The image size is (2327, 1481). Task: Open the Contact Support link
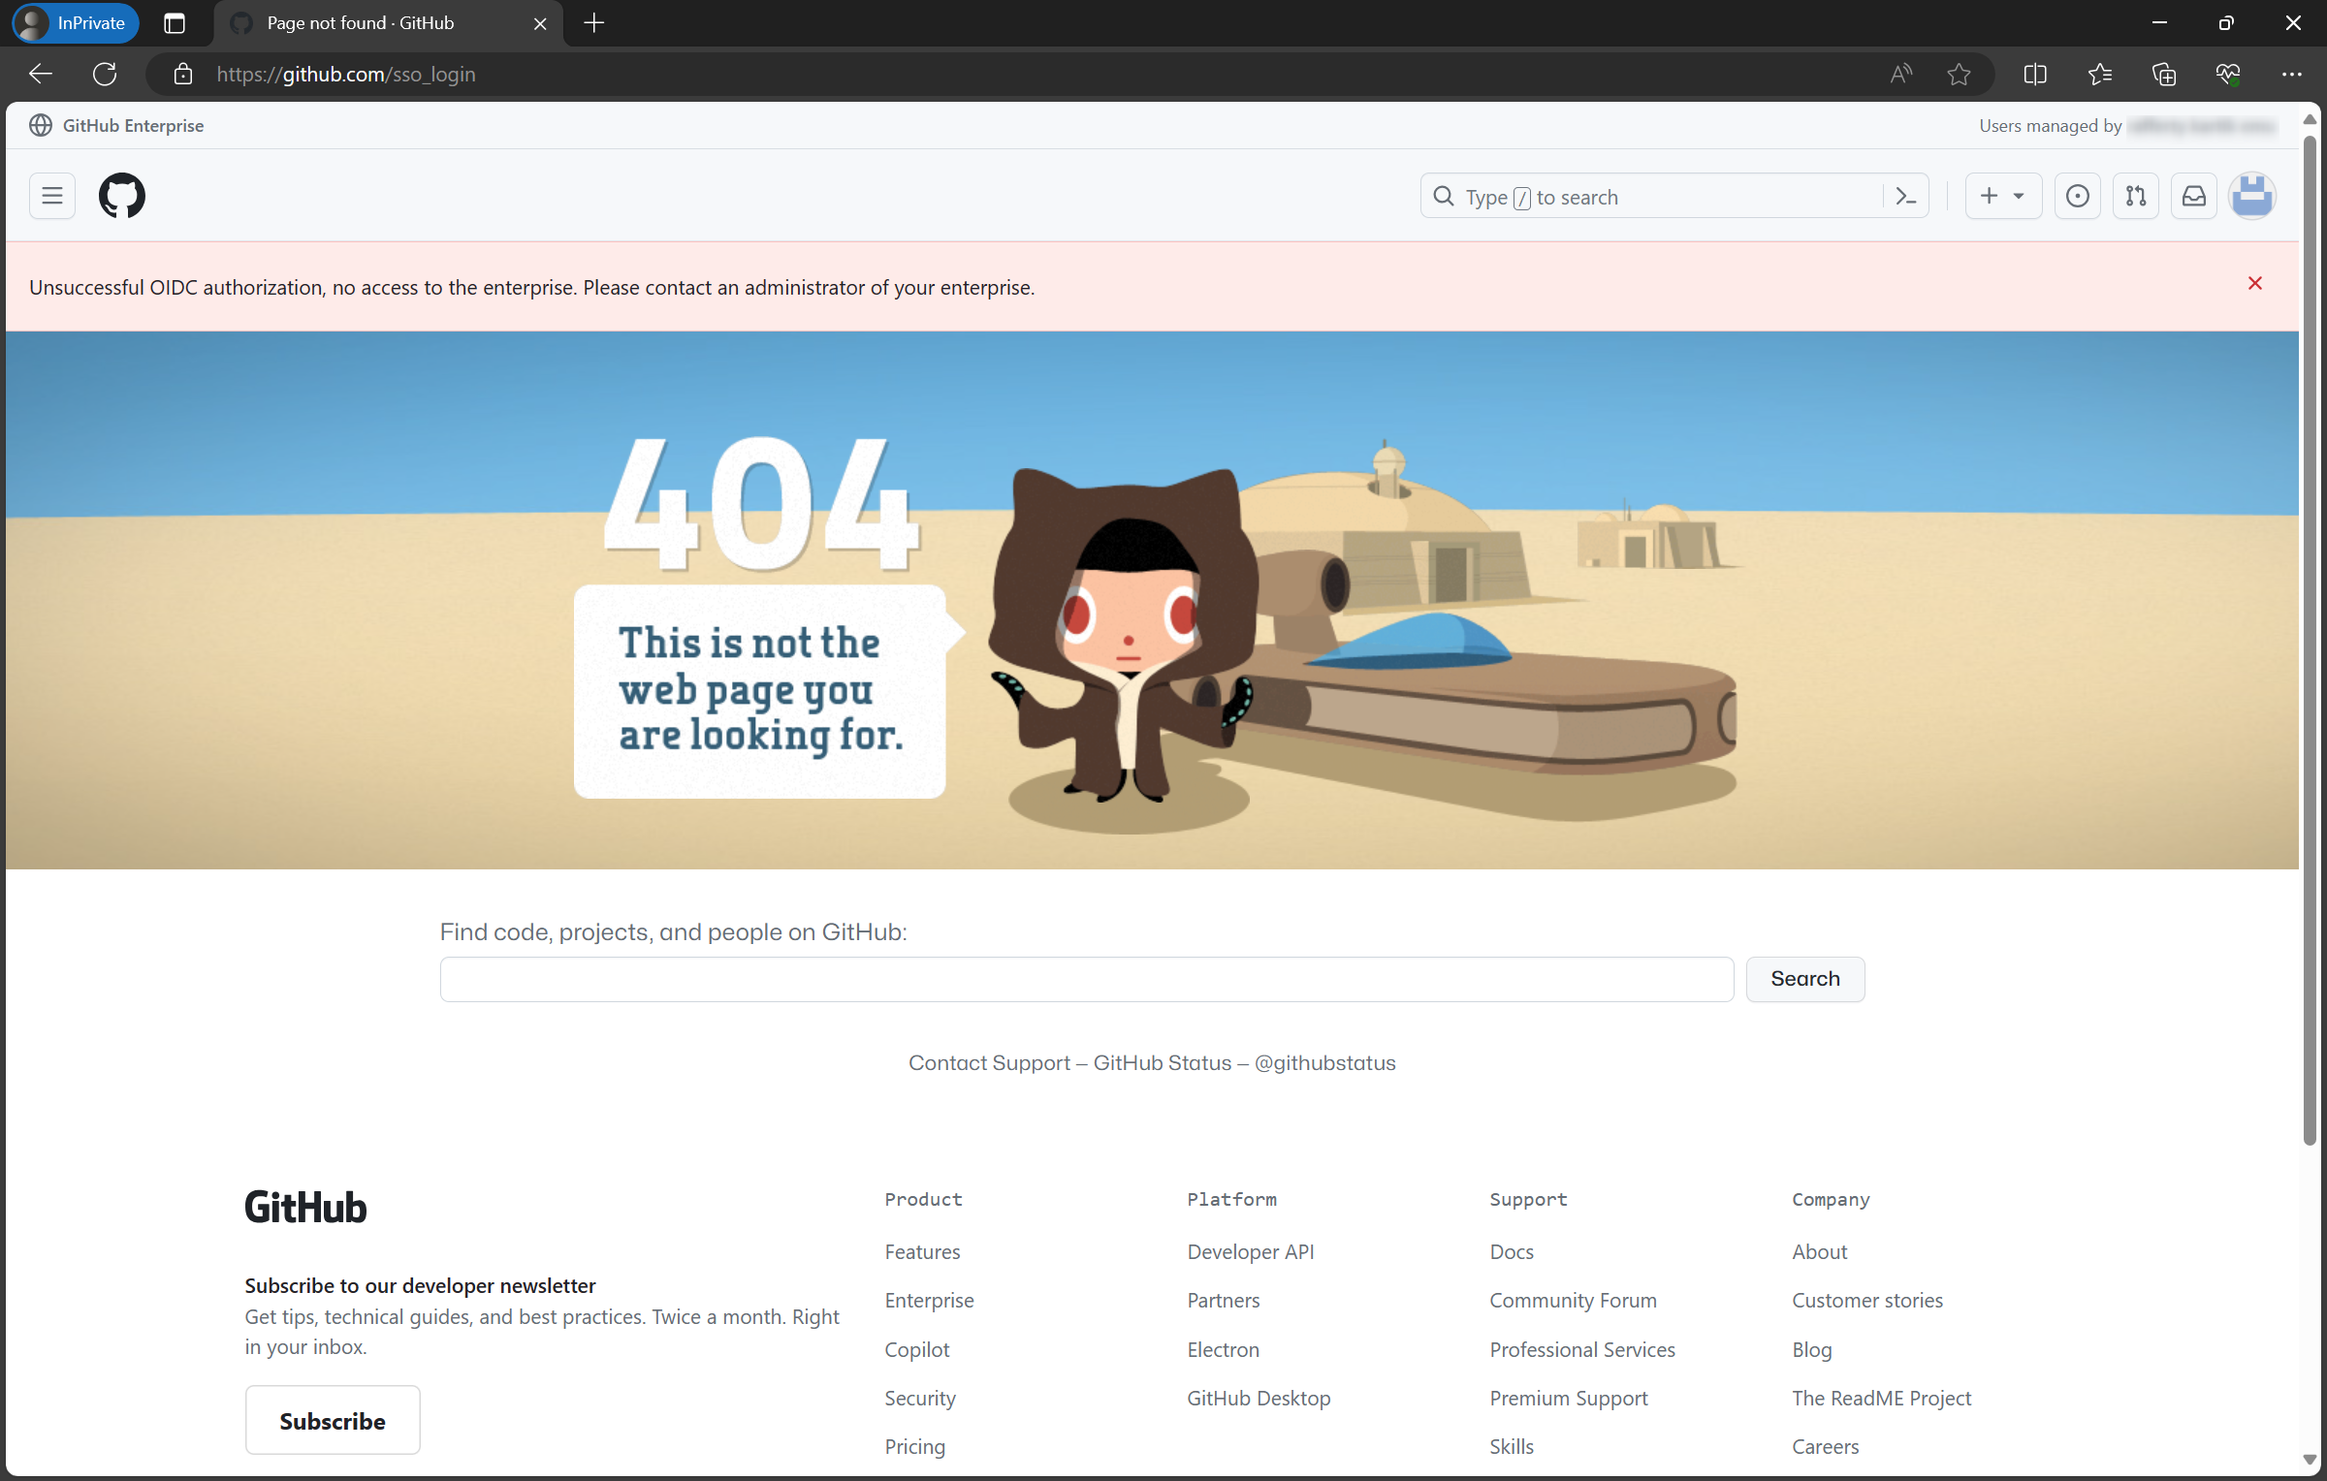coord(989,1062)
